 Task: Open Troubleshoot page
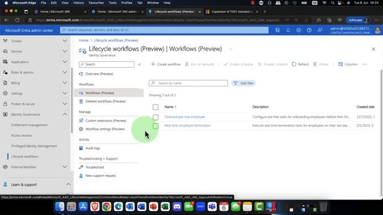click(x=95, y=167)
